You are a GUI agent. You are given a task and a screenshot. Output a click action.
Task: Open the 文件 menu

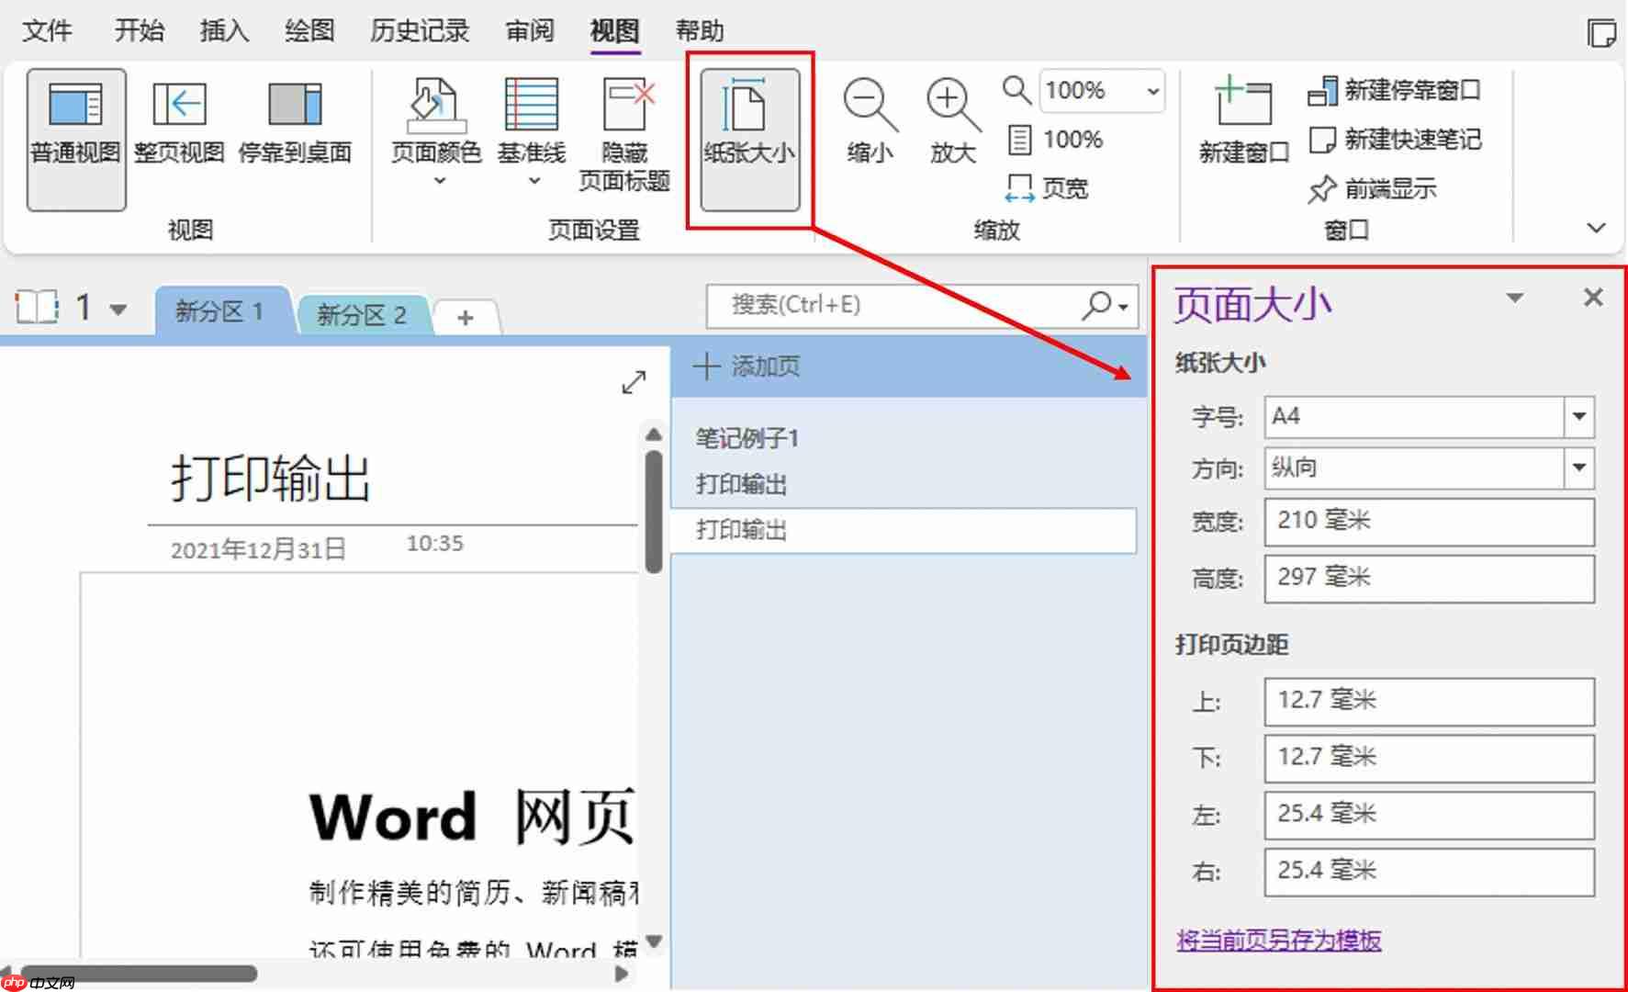coord(48,31)
